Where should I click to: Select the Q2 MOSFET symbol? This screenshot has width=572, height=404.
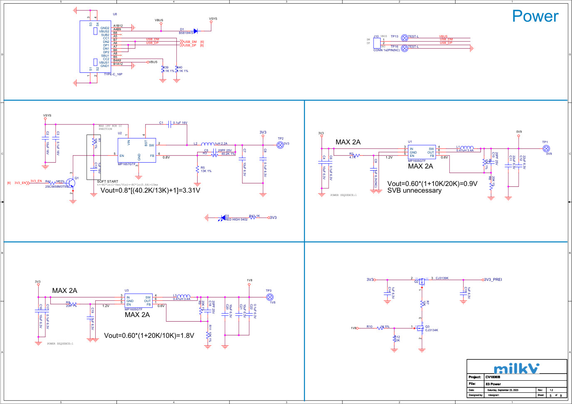pos(422,281)
